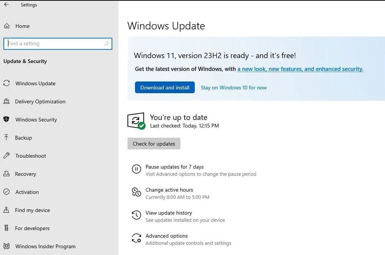Image resolution: width=385 pixels, height=255 pixels.
Task: Choose Stay on Windows 10 for now
Action: (234, 88)
